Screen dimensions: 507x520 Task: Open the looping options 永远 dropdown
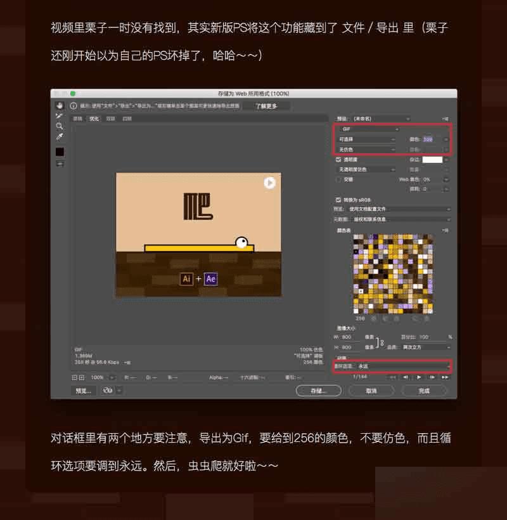click(403, 366)
